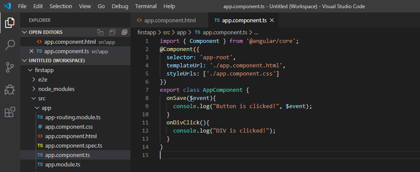Open the Extensions view icon
The image size is (420, 172).
pyautogui.click(x=10, y=112)
